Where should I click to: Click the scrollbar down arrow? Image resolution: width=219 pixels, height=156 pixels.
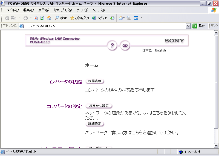click(x=216, y=146)
